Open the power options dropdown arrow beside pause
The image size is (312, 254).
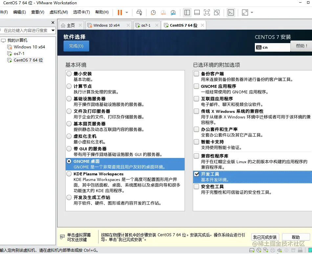pos(127,13)
